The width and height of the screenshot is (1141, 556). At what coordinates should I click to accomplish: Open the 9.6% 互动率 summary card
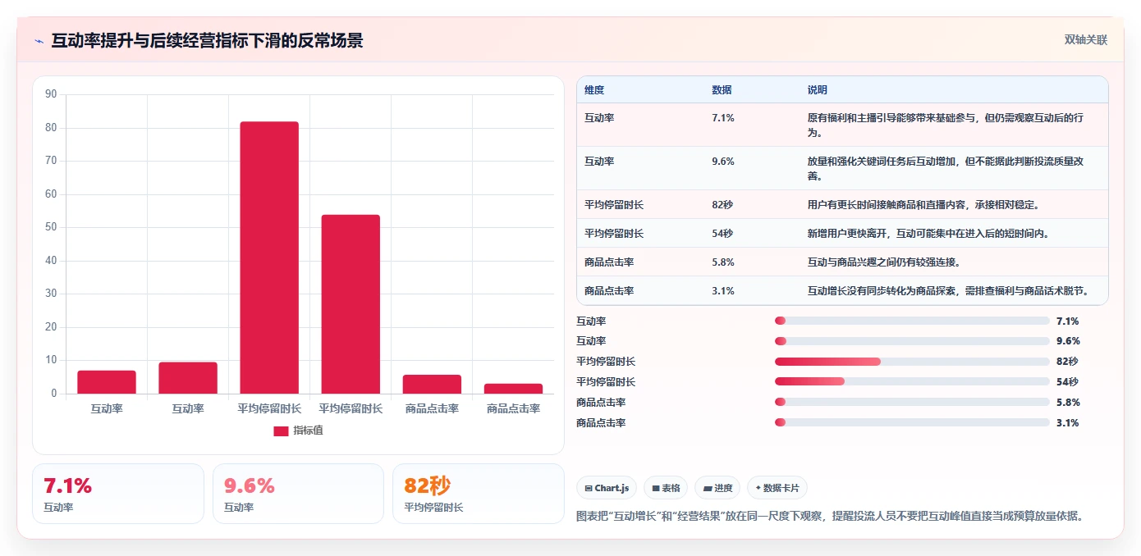(298, 494)
